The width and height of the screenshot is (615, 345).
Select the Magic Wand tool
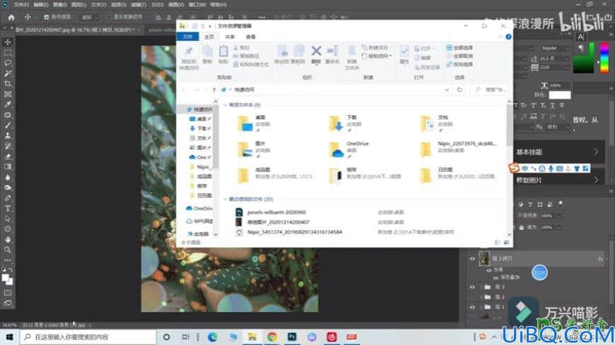(8, 73)
